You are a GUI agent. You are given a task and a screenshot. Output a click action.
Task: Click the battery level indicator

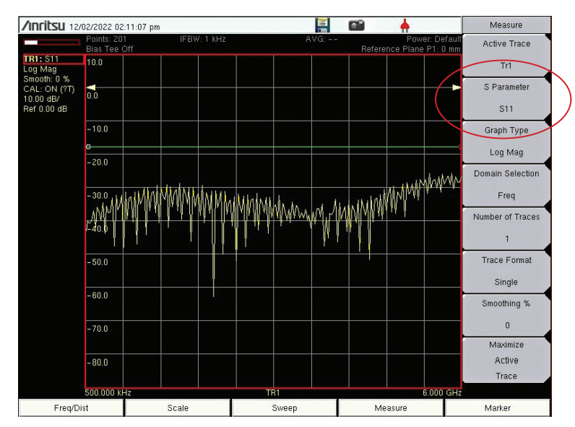point(52,43)
